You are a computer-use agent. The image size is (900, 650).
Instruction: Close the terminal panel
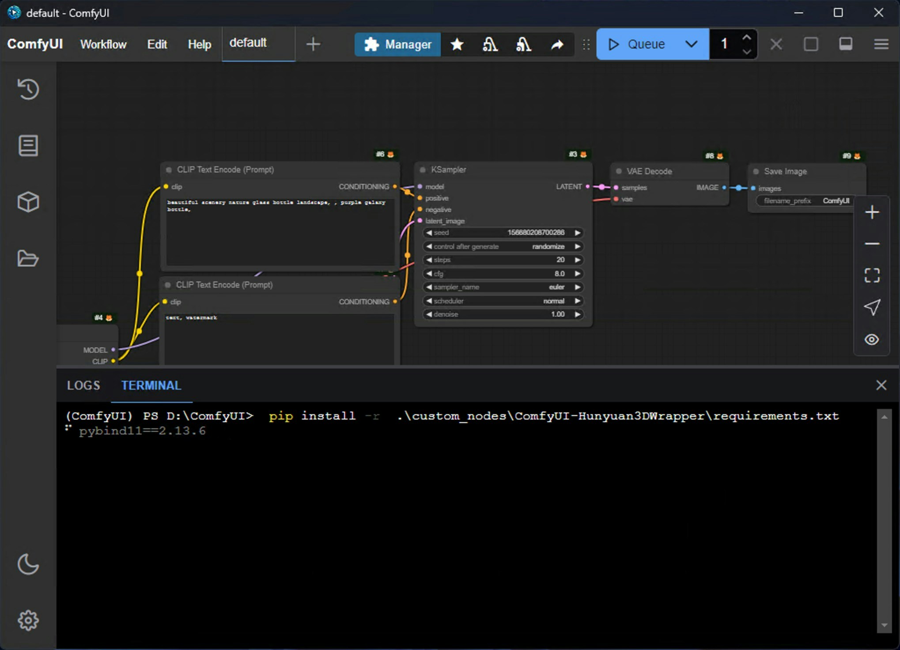pyautogui.click(x=881, y=385)
